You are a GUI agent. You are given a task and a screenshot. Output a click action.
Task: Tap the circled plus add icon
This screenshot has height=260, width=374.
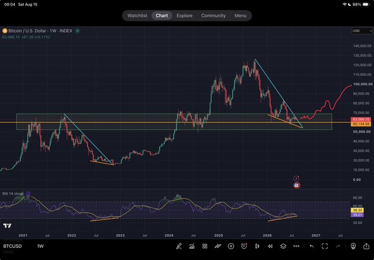(x=231, y=246)
